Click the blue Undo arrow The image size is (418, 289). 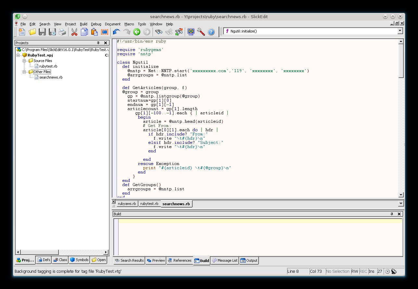pos(116,31)
